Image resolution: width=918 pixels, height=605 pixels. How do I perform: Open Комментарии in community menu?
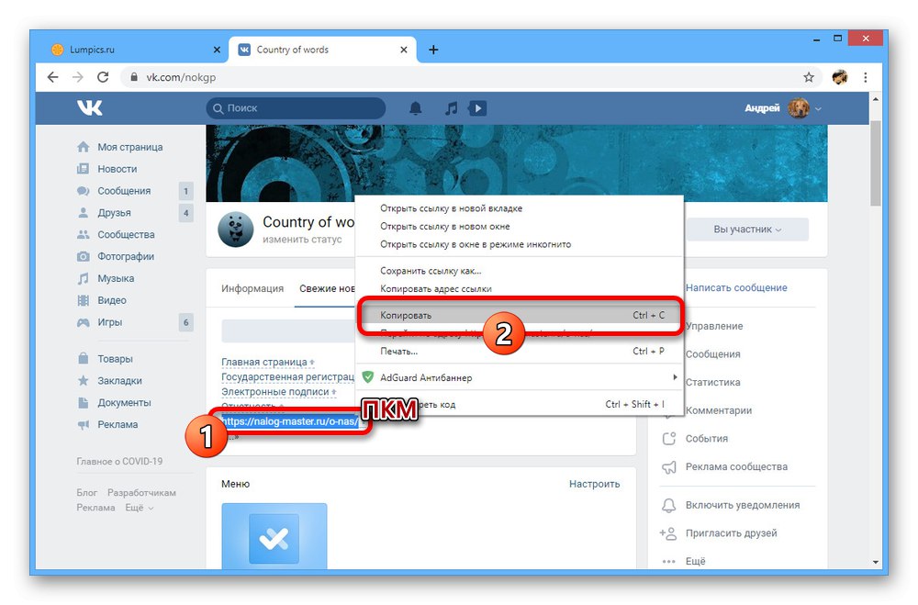[719, 410]
